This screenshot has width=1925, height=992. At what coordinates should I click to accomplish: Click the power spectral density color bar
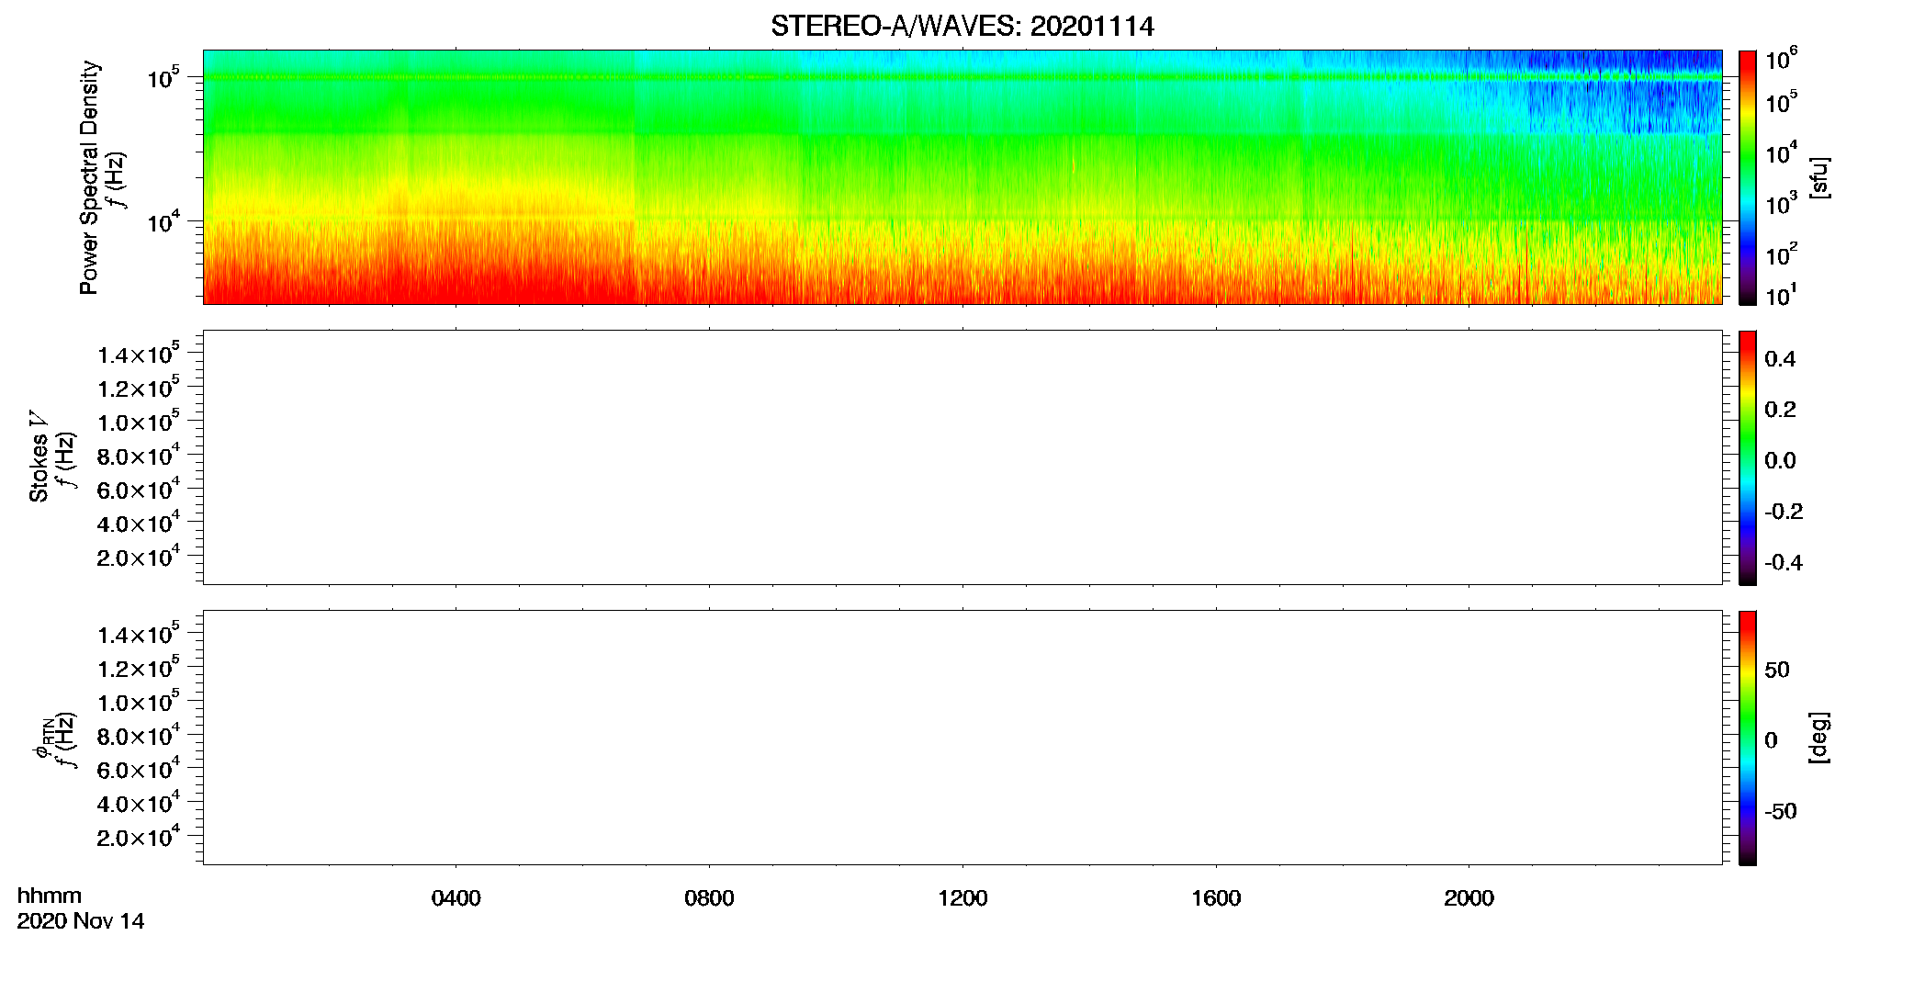(x=1748, y=177)
